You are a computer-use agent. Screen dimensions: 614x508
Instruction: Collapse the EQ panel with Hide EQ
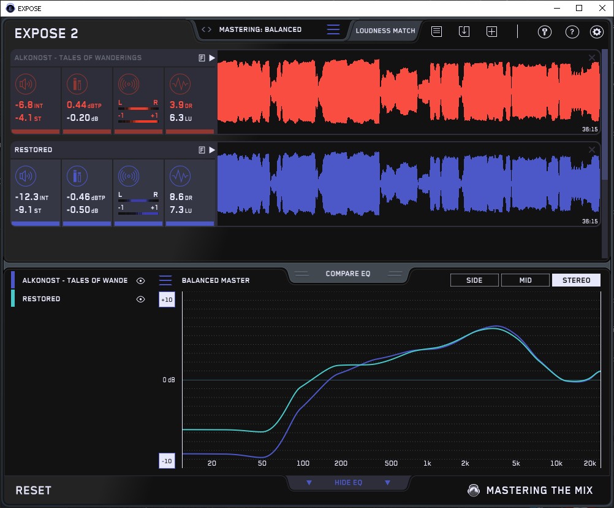[x=348, y=483]
